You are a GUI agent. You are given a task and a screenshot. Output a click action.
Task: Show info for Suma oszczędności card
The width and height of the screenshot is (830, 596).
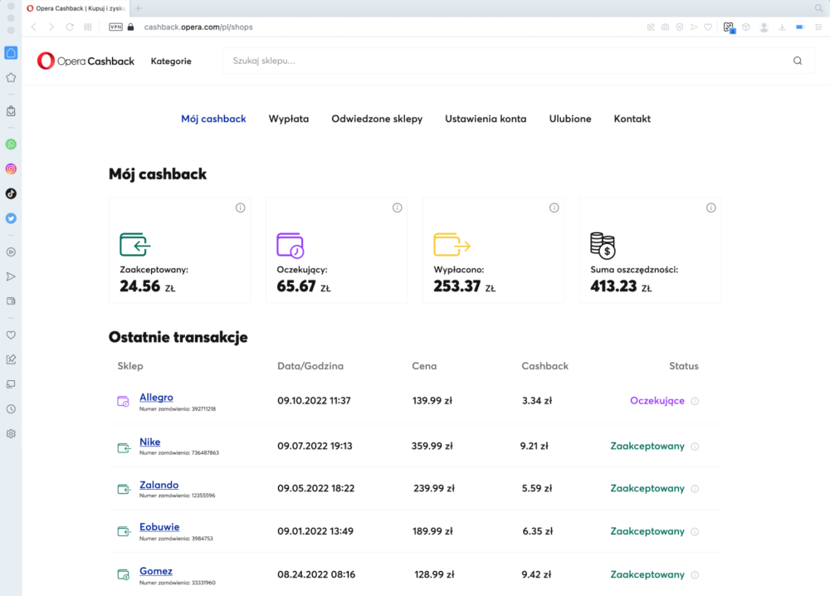[x=711, y=208]
